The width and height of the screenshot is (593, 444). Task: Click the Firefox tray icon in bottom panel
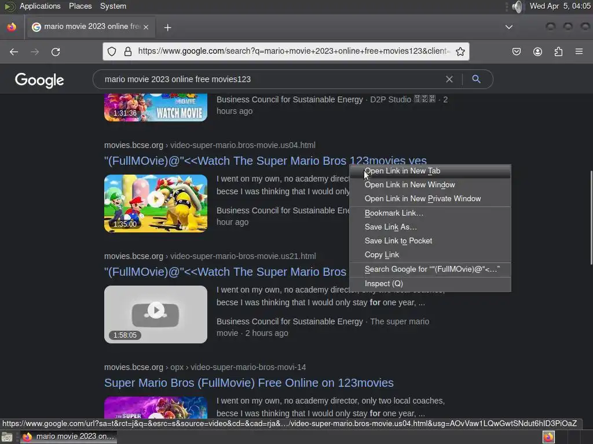549,437
